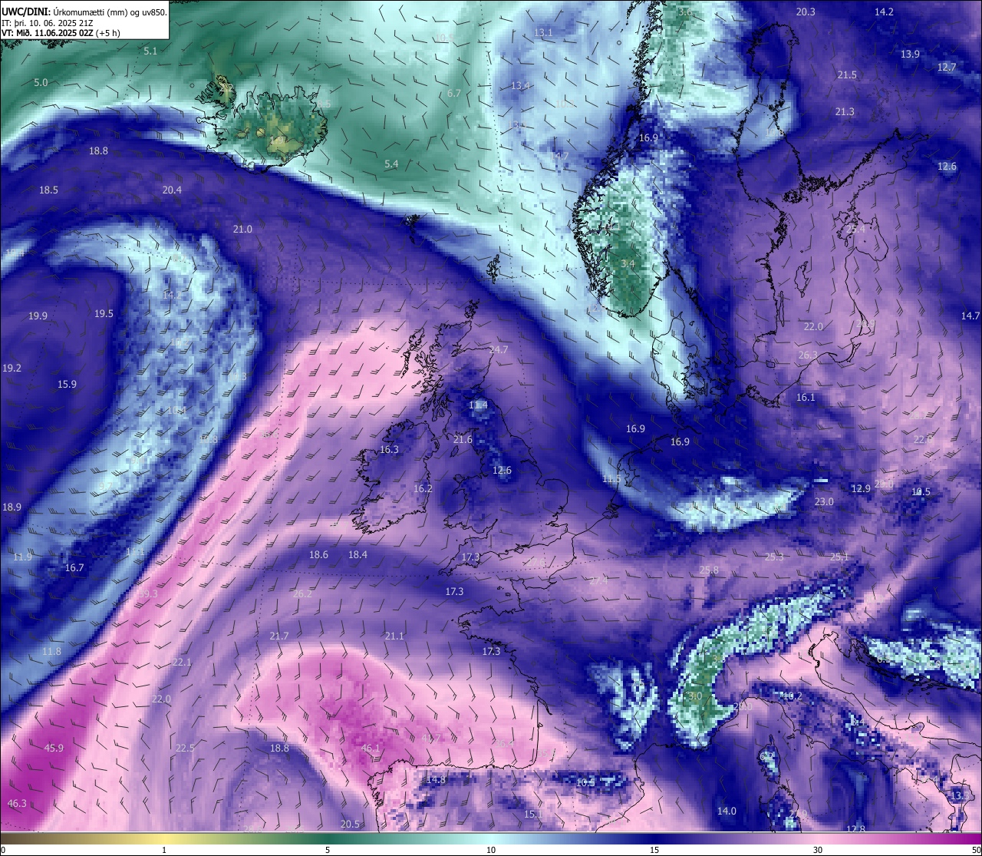Click the 16.7 value on the map
Screen dimensions: 982x856
(x=74, y=568)
